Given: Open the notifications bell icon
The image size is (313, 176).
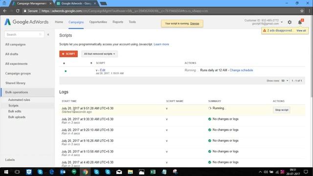Looking at the screenshot, I should tap(300, 22).
